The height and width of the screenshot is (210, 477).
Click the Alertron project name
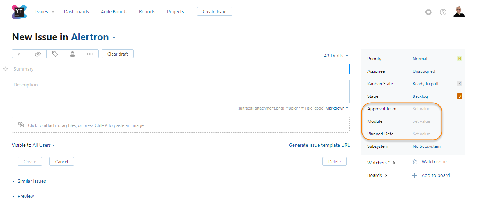click(90, 37)
